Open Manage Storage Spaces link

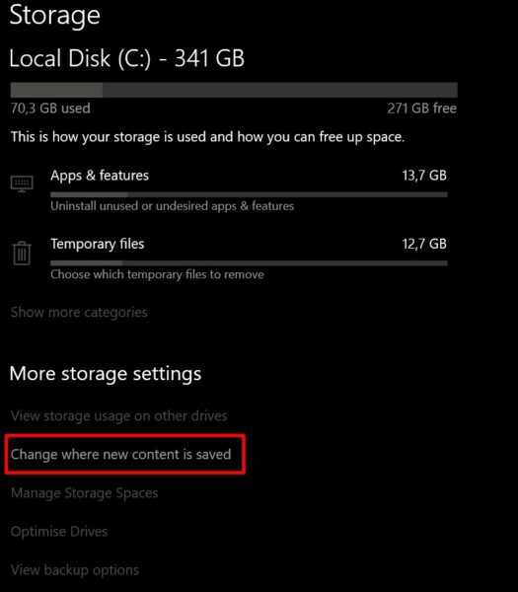85,493
